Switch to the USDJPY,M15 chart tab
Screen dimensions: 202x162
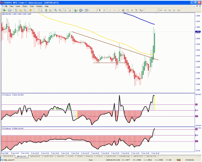[x=48, y=156]
